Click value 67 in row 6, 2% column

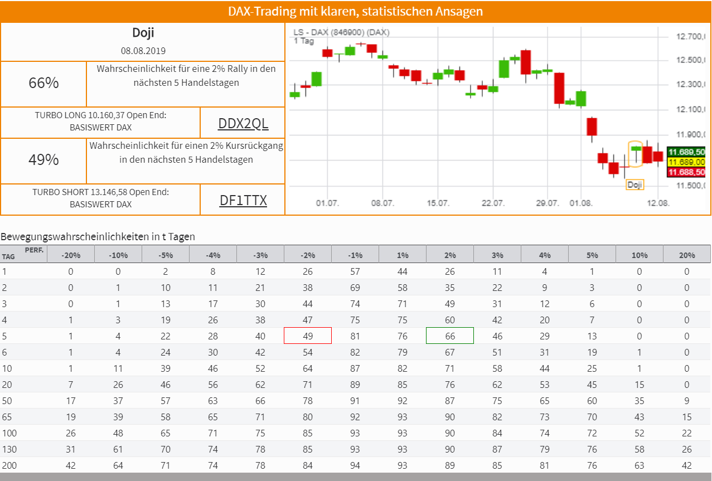[450, 352]
